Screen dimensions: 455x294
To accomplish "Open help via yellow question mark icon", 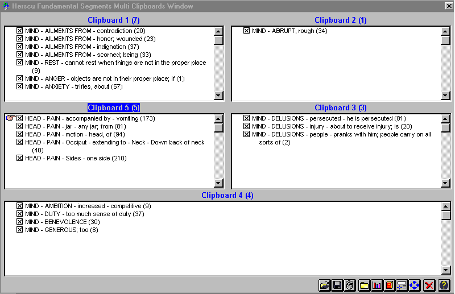I will (x=444, y=285).
